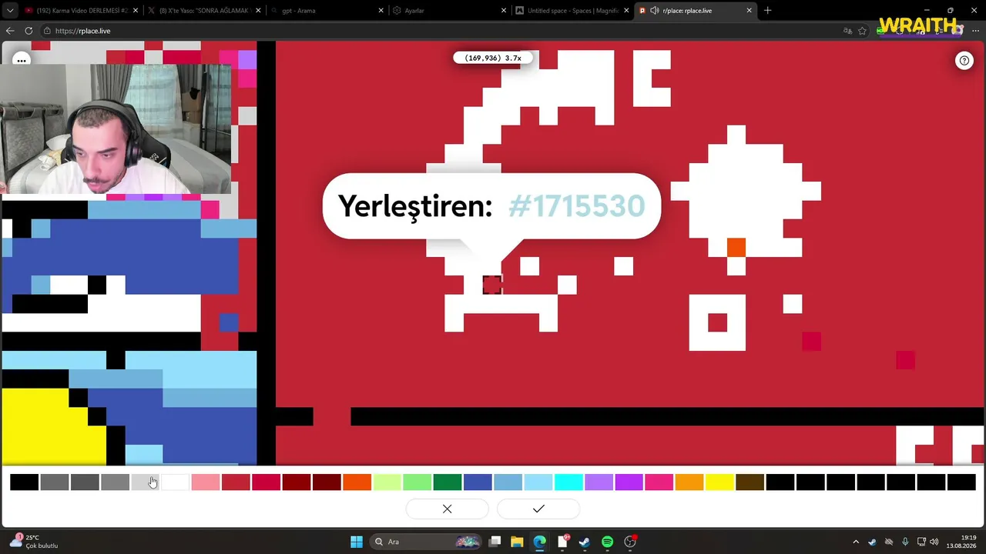Cancel pixel placement with the X button
Screen dimensions: 986x554
[x=447, y=509]
